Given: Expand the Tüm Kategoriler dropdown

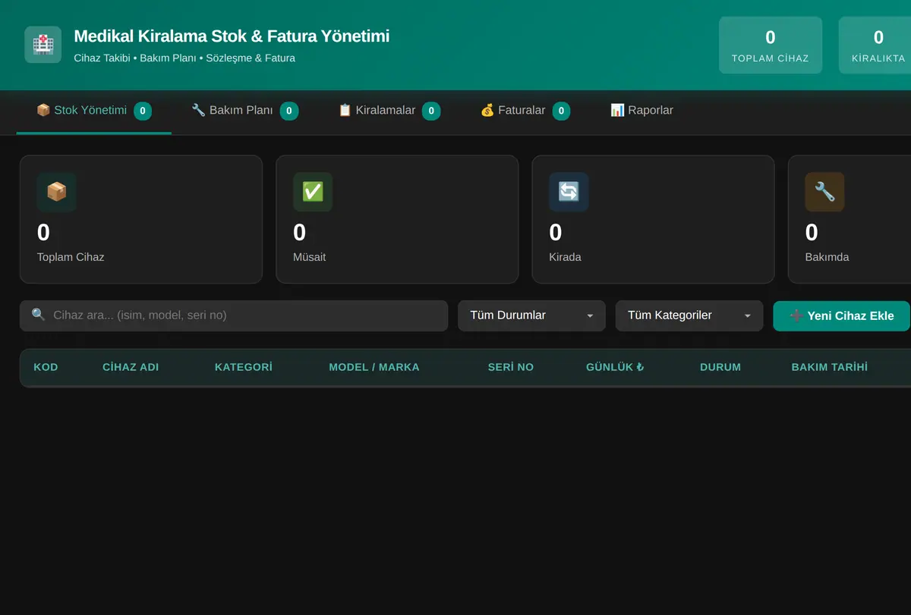Looking at the screenshot, I should (x=689, y=315).
